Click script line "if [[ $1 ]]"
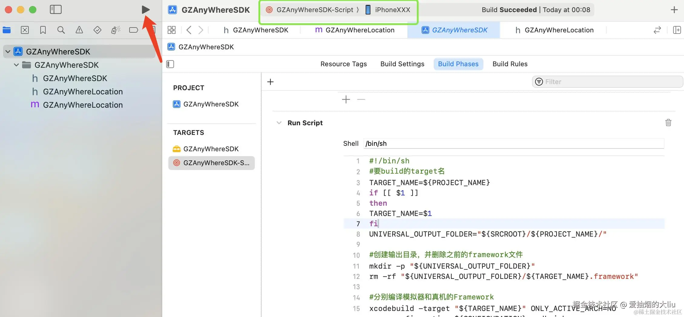 click(x=394, y=193)
